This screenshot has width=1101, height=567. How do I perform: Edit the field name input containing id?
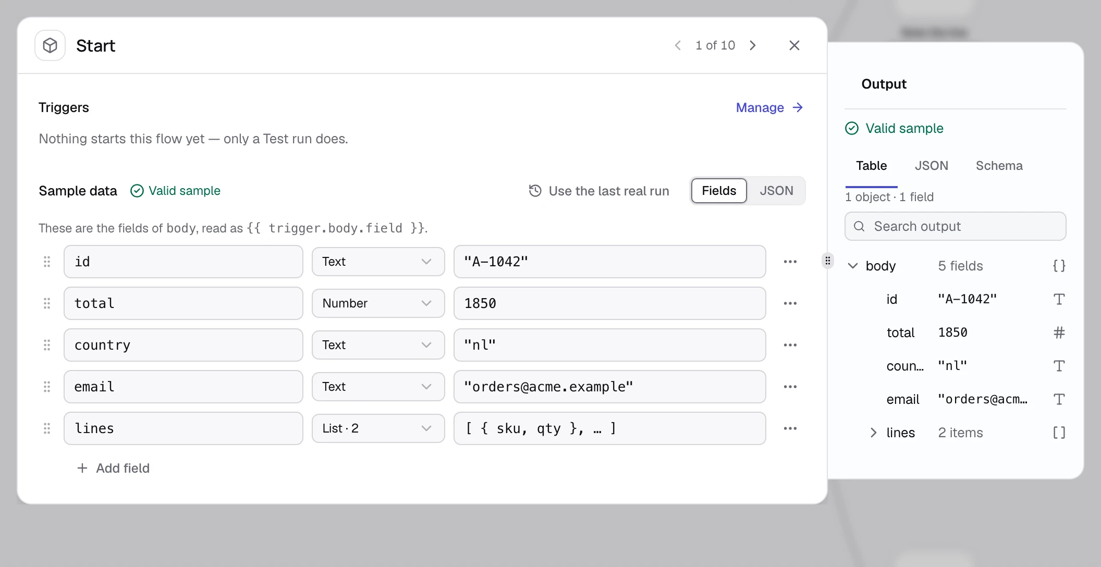(184, 262)
